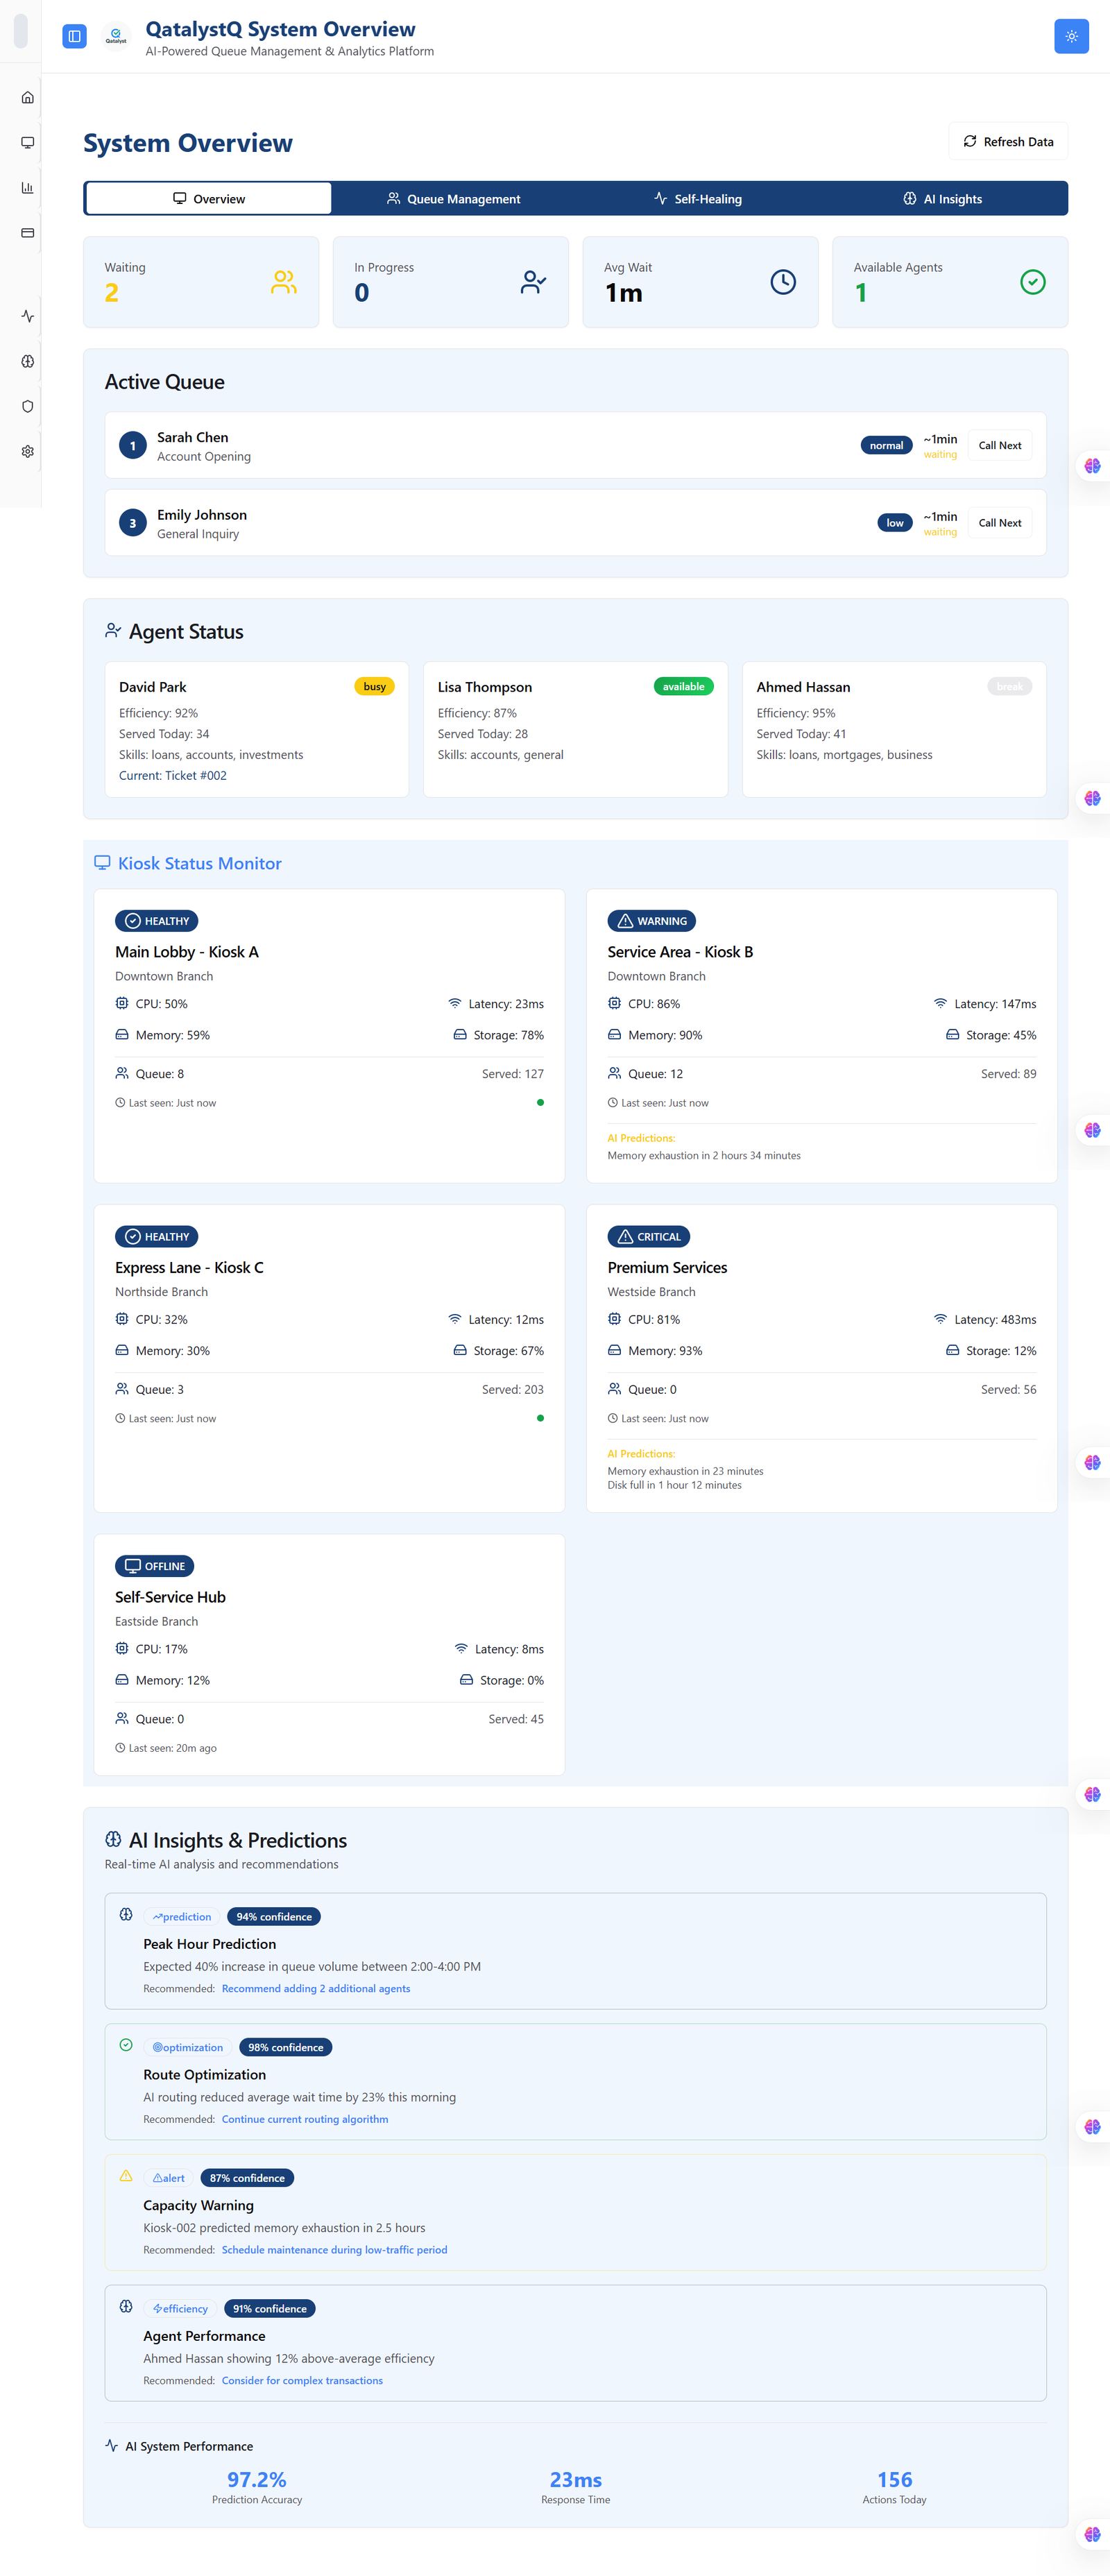Screen dimensions: 1110x2576
Task: Open the activity pulse sidebar icon
Action: coord(28,316)
